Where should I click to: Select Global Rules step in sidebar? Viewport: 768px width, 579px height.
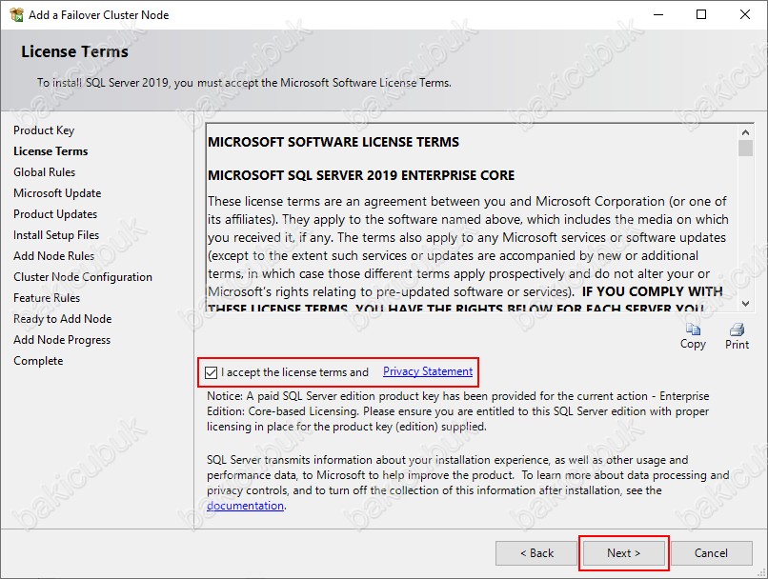pyautogui.click(x=44, y=172)
